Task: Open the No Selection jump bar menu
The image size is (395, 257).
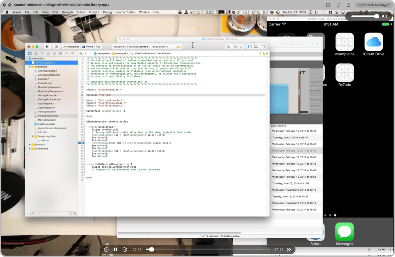Action: click(x=164, y=54)
